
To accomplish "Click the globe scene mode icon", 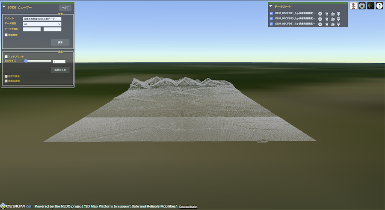I will point(362,6).
